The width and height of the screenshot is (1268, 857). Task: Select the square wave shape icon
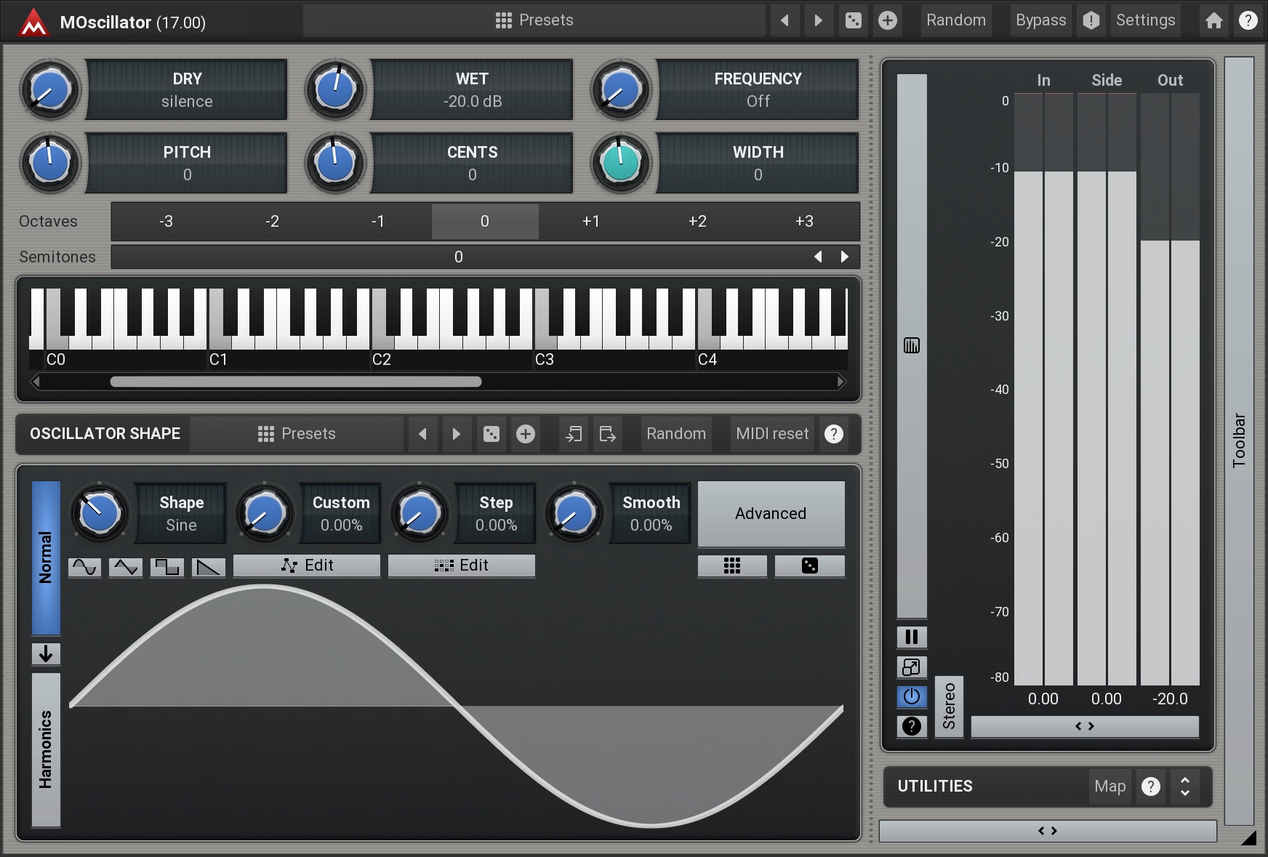pos(167,567)
